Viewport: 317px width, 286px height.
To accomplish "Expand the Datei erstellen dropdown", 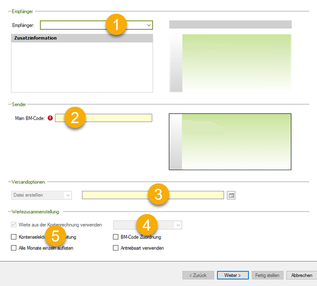I will tap(68, 195).
